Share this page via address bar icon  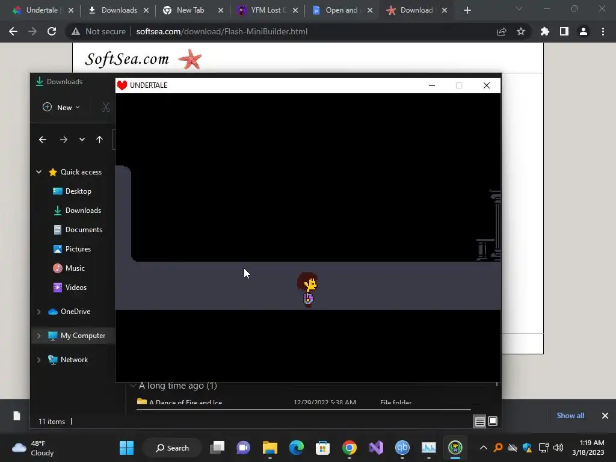502,31
